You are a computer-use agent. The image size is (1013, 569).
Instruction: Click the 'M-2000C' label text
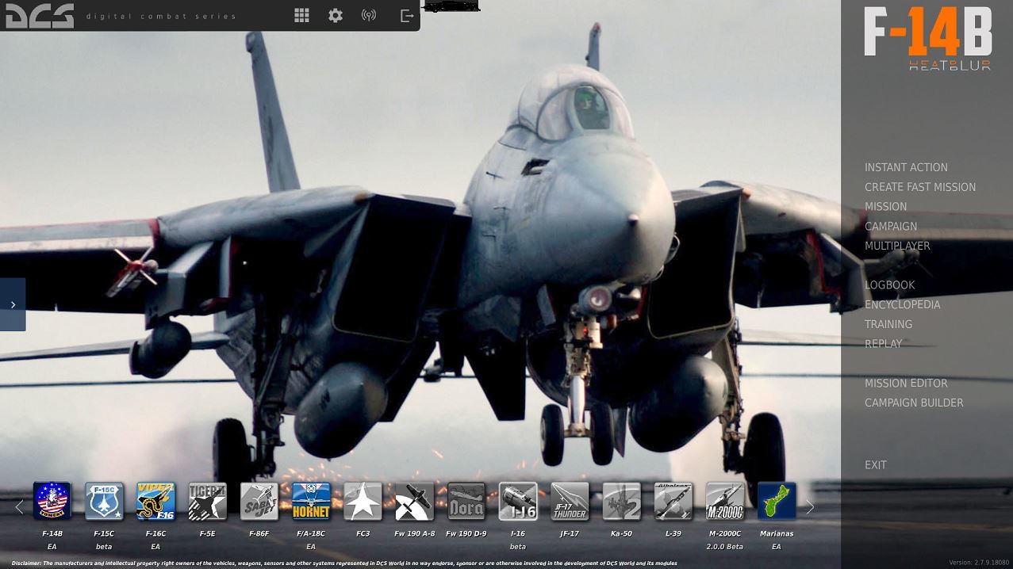coord(725,534)
